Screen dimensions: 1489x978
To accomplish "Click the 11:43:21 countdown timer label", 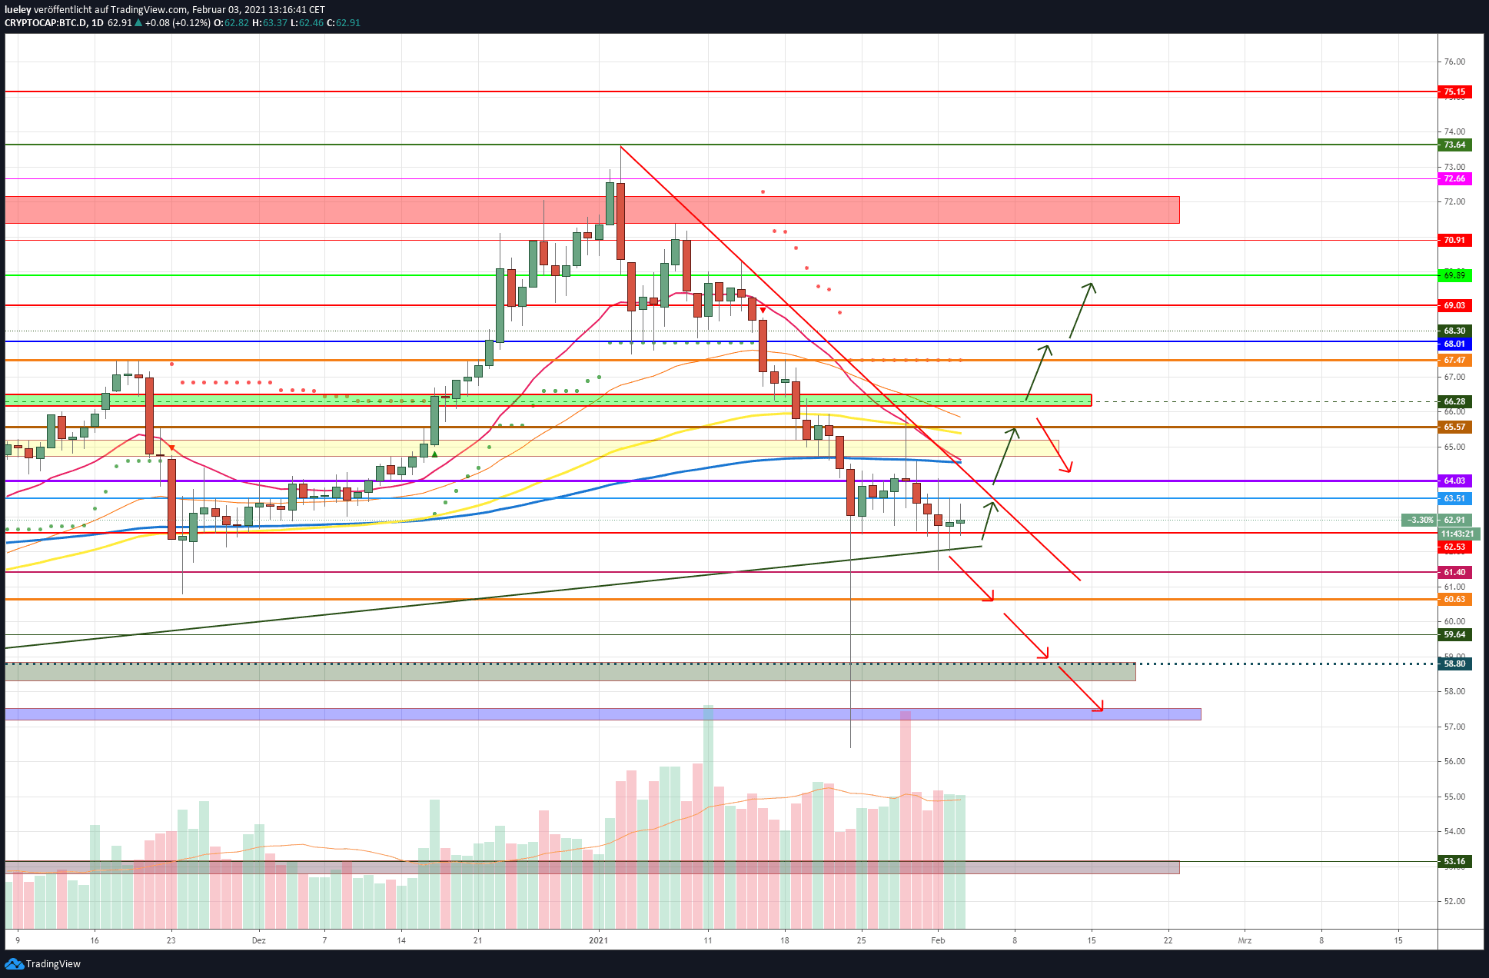I will [1457, 534].
